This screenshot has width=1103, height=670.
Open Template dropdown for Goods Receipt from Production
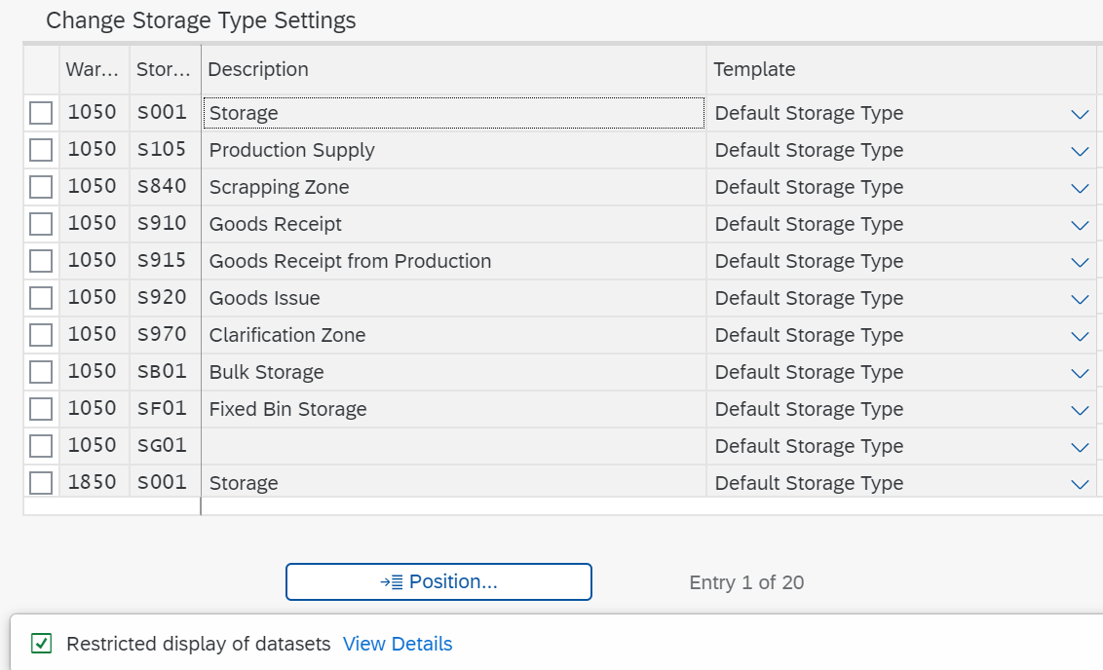(1080, 262)
